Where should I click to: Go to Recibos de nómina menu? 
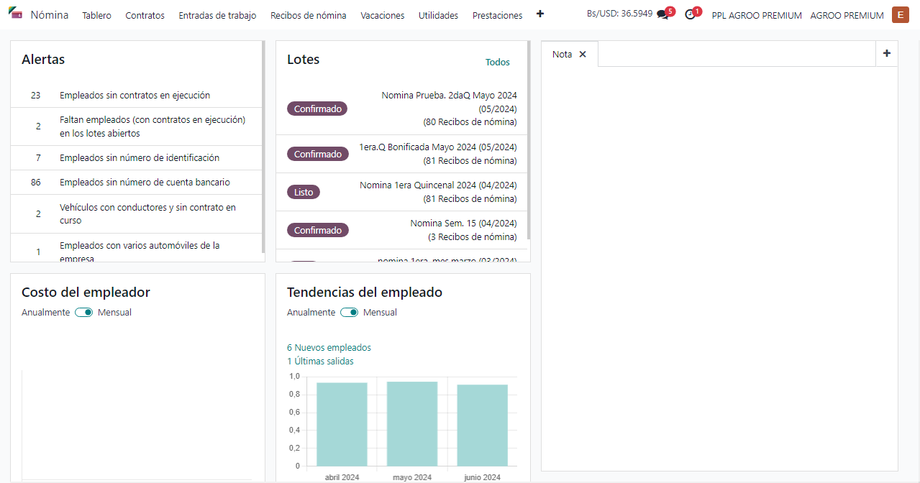308,15
